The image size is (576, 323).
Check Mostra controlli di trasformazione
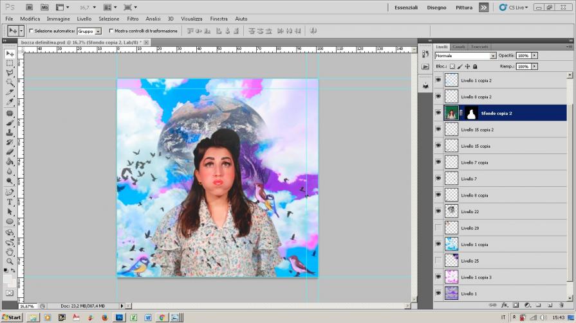point(111,31)
